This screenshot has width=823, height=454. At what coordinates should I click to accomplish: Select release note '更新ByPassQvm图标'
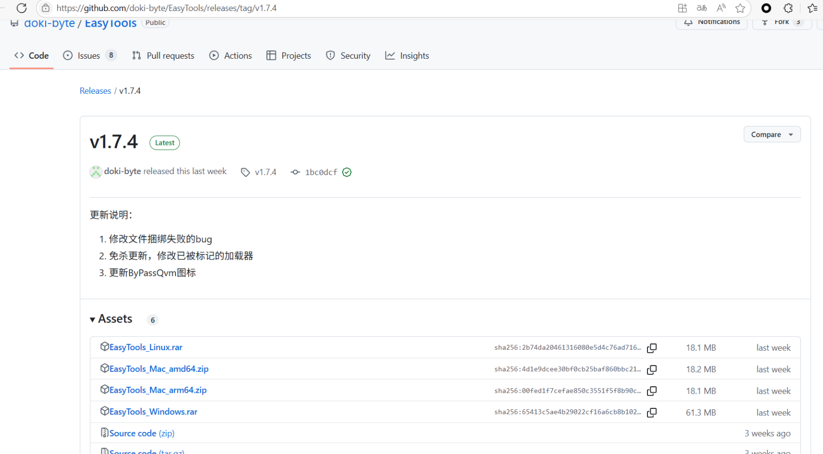point(152,273)
